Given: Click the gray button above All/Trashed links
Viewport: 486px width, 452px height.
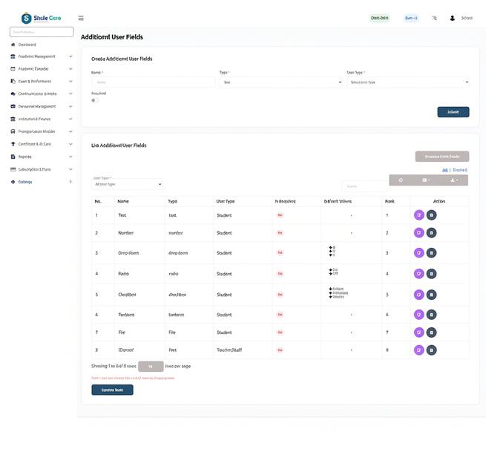Looking at the screenshot, I should [x=442, y=157].
